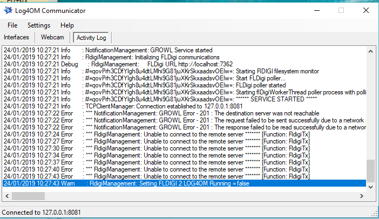Click the horizontal scrollbar left arrow
This screenshot has height=219, width=379.
click(7, 196)
